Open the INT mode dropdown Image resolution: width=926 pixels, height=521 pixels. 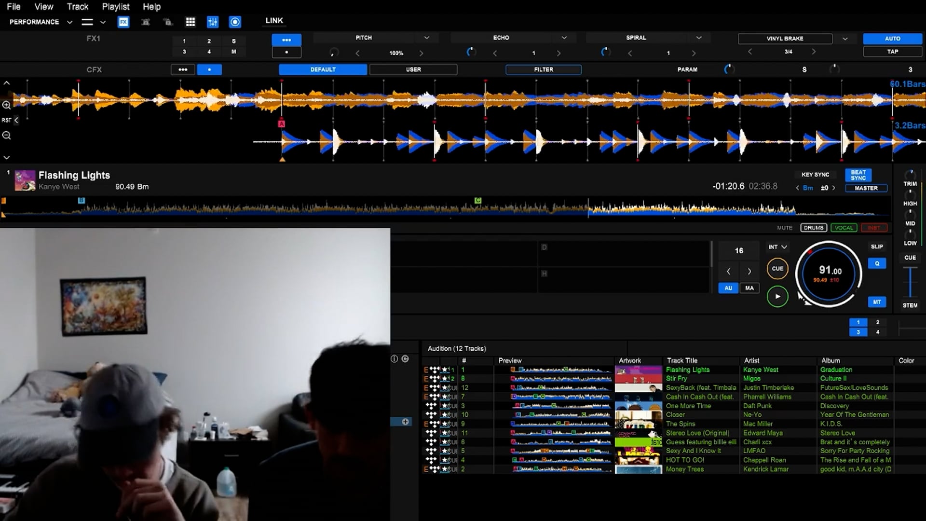click(x=777, y=247)
